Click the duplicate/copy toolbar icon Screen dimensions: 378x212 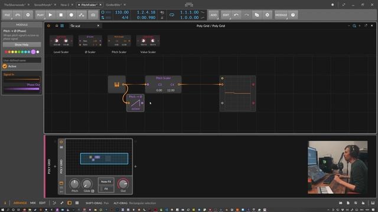tap(257, 15)
